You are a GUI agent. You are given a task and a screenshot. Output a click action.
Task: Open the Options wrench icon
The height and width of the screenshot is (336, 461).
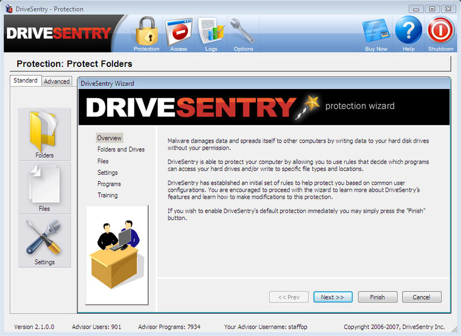tap(243, 34)
